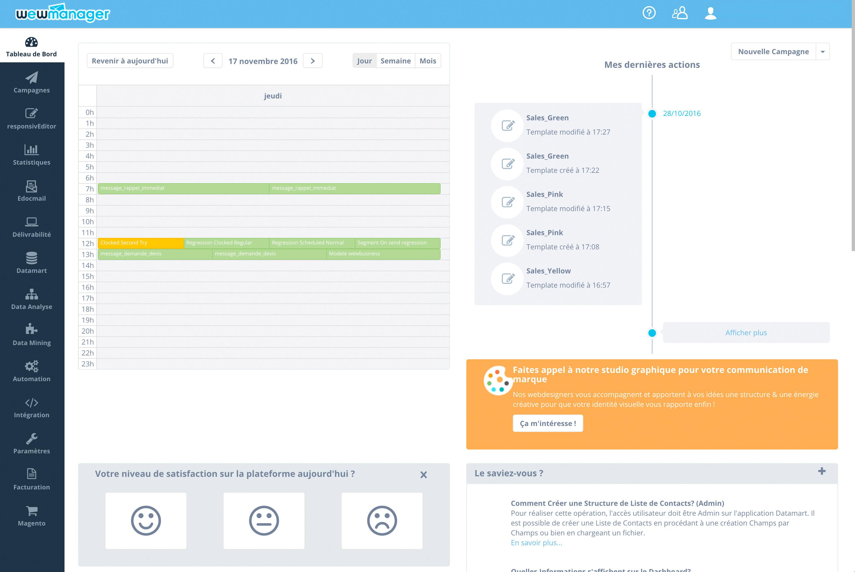The width and height of the screenshot is (855, 572).
Task: Expand the Nouvelle Campagne dropdown
Action: point(825,52)
